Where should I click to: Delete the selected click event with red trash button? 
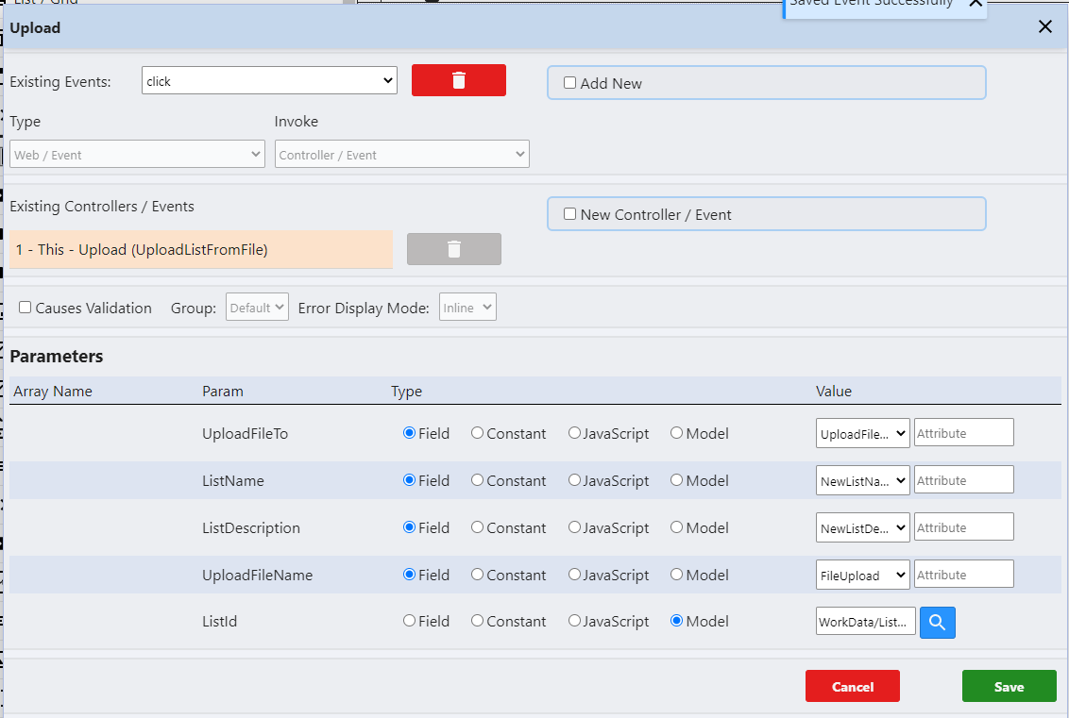coord(459,80)
